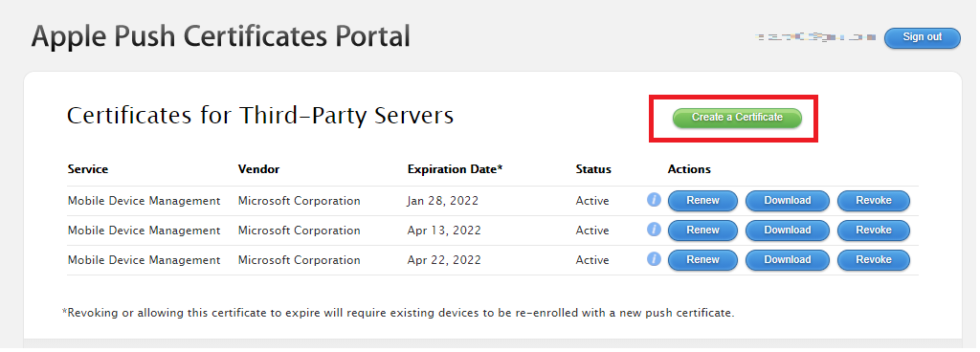Renew the certificate expiring Apr 13, 2022

click(702, 231)
